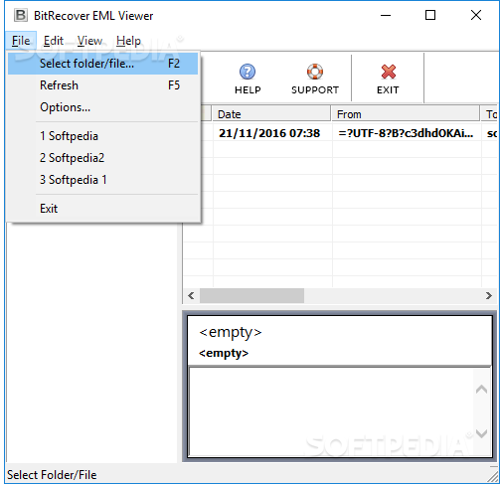Click the large <empty> subject line
Screen dimensions: 500x484
(x=231, y=332)
